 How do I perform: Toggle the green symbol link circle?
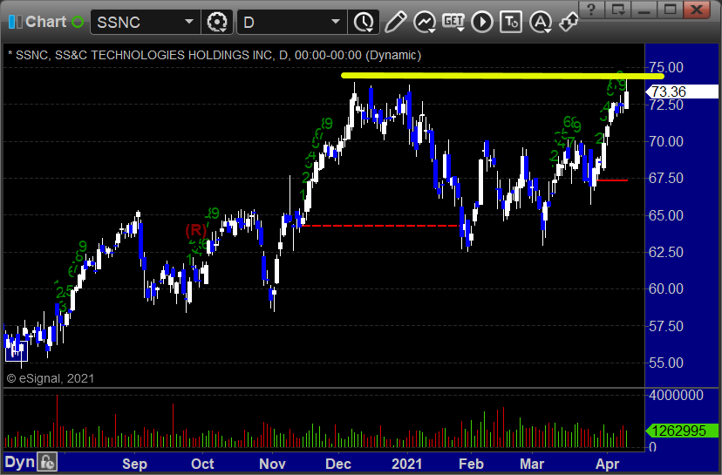(78, 22)
